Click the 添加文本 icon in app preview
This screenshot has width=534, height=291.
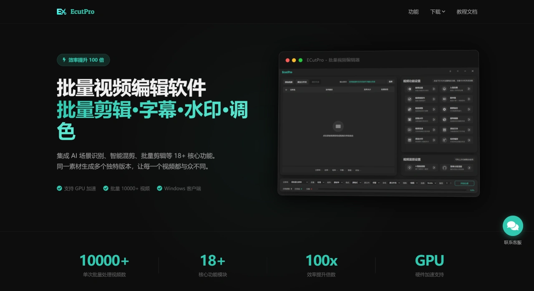(x=444, y=130)
